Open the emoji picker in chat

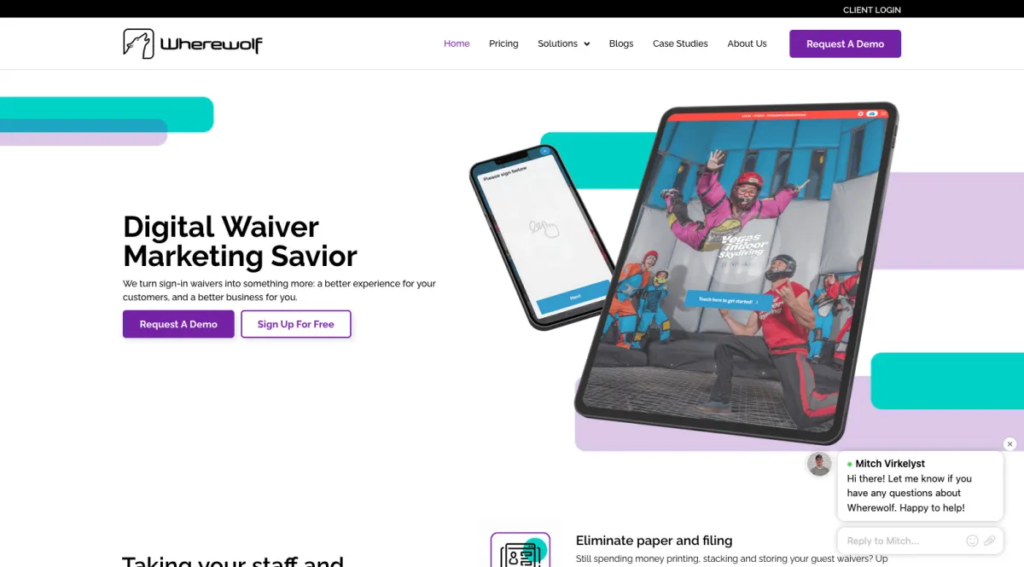(972, 541)
